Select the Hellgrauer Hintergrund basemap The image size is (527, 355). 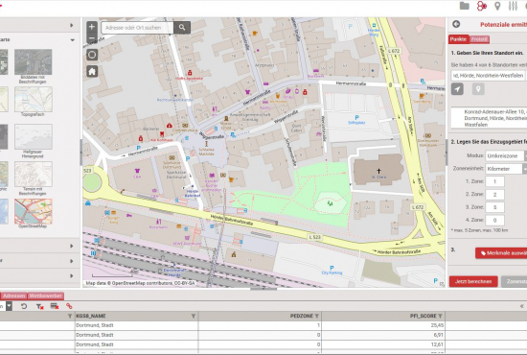pos(33,136)
